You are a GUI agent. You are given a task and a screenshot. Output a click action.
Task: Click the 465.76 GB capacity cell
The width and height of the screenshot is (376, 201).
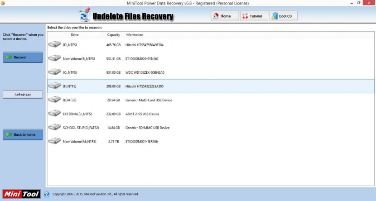113,45
